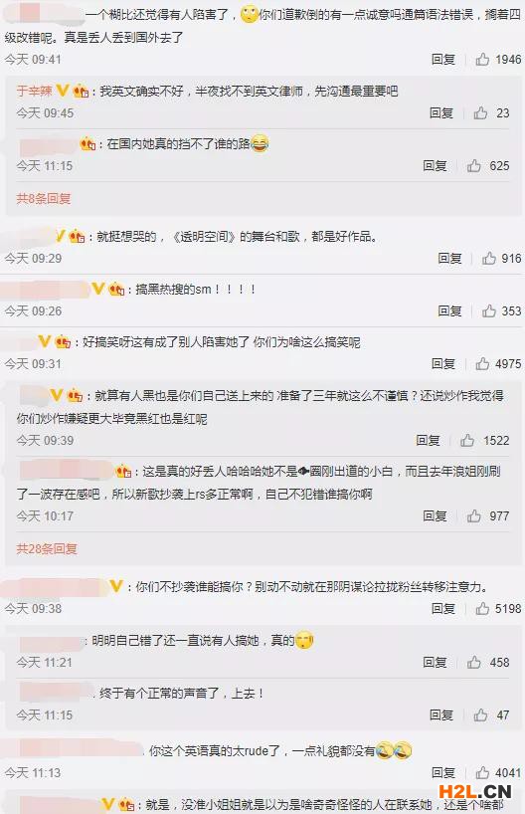Like the comment showing 5198 likes

coord(482,608)
